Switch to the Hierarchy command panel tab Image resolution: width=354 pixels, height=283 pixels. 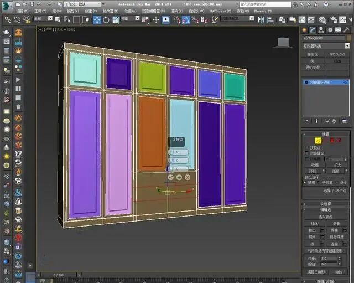(x=321, y=30)
